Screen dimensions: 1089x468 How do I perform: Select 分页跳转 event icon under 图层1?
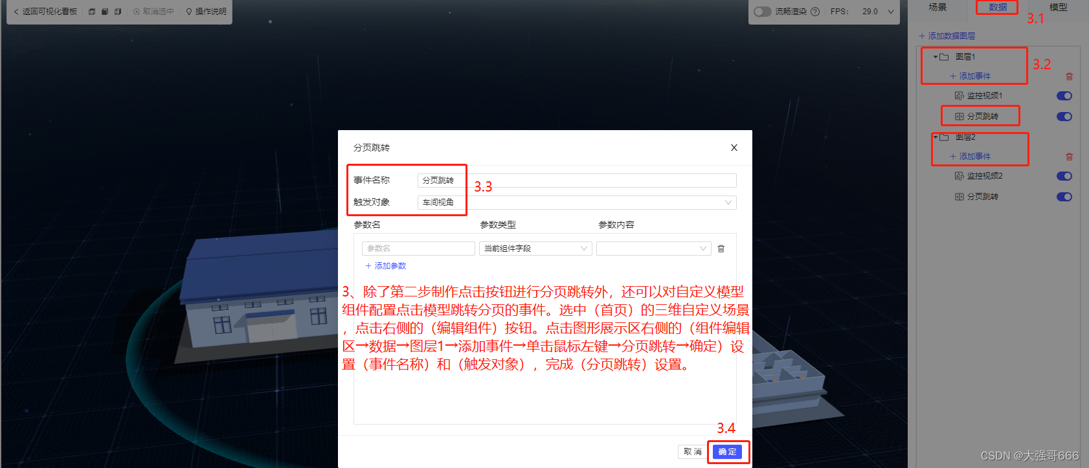960,117
